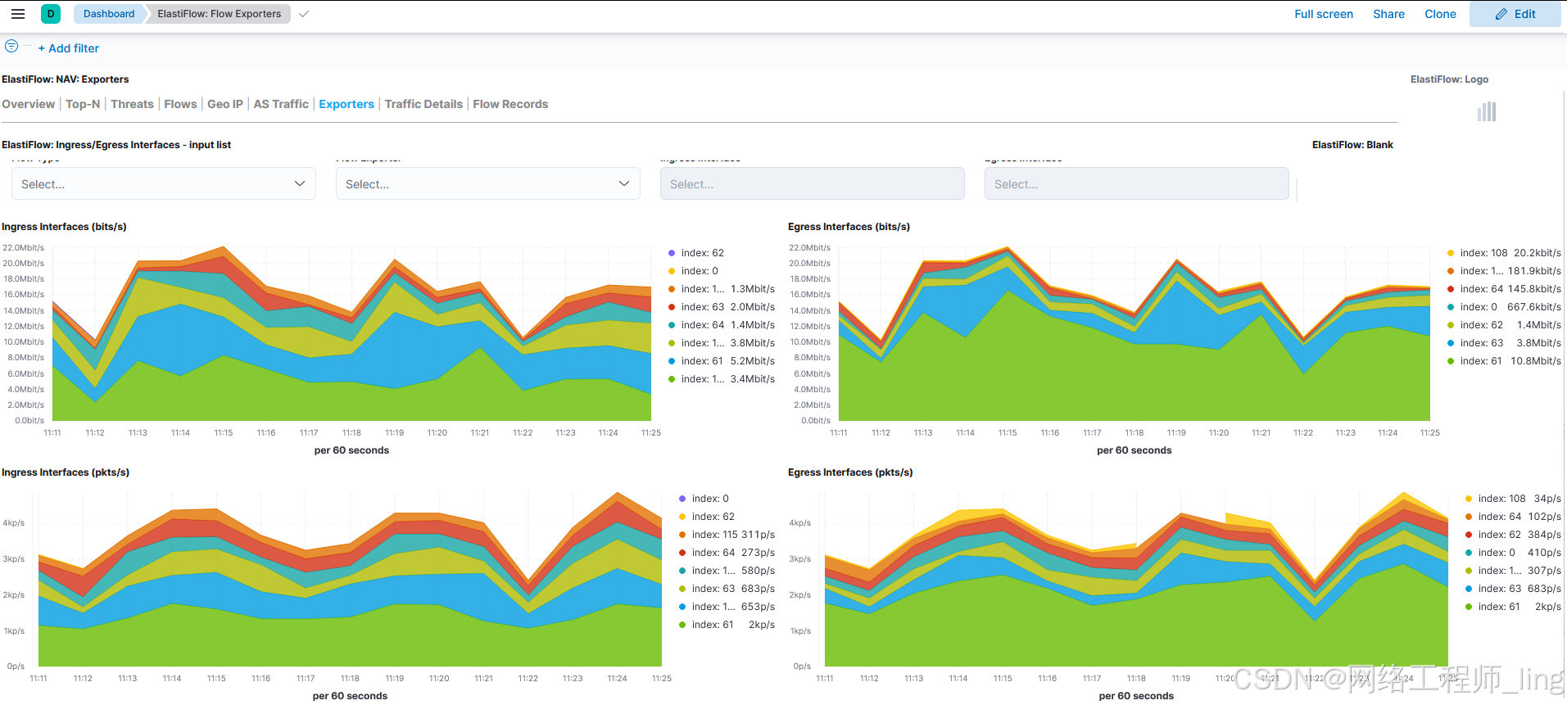The height and width of the screenshot is (705, 1567).
Task: Open the filter options circle icon
Action: pos(11,47)
